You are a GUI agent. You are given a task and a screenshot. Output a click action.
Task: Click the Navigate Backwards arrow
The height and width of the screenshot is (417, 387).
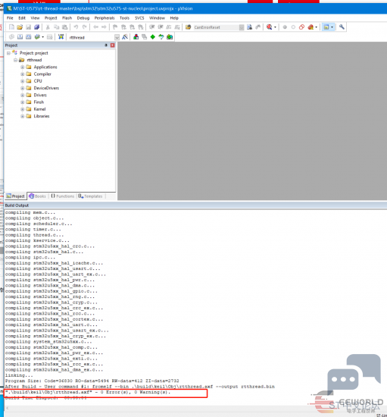(95, 27)
